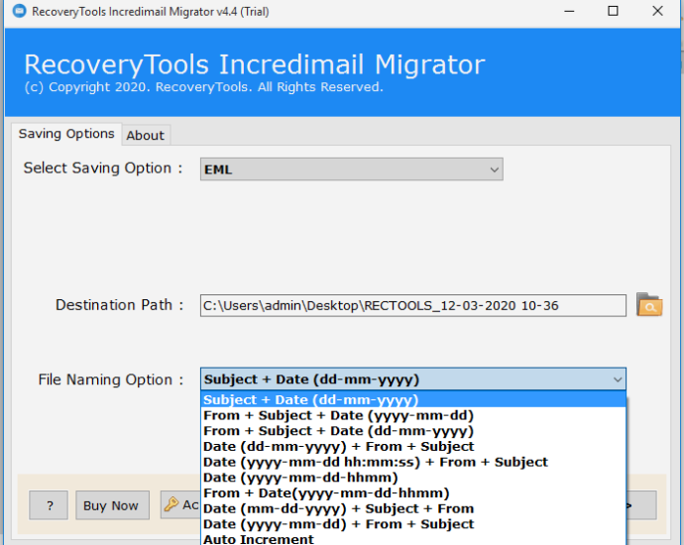Choose the Auto Increment naming option
This screenshot has width=684, height=545.
click(259, 539)
